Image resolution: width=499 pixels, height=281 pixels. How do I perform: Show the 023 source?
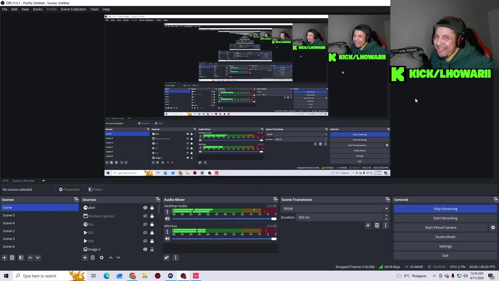[145, 233]
